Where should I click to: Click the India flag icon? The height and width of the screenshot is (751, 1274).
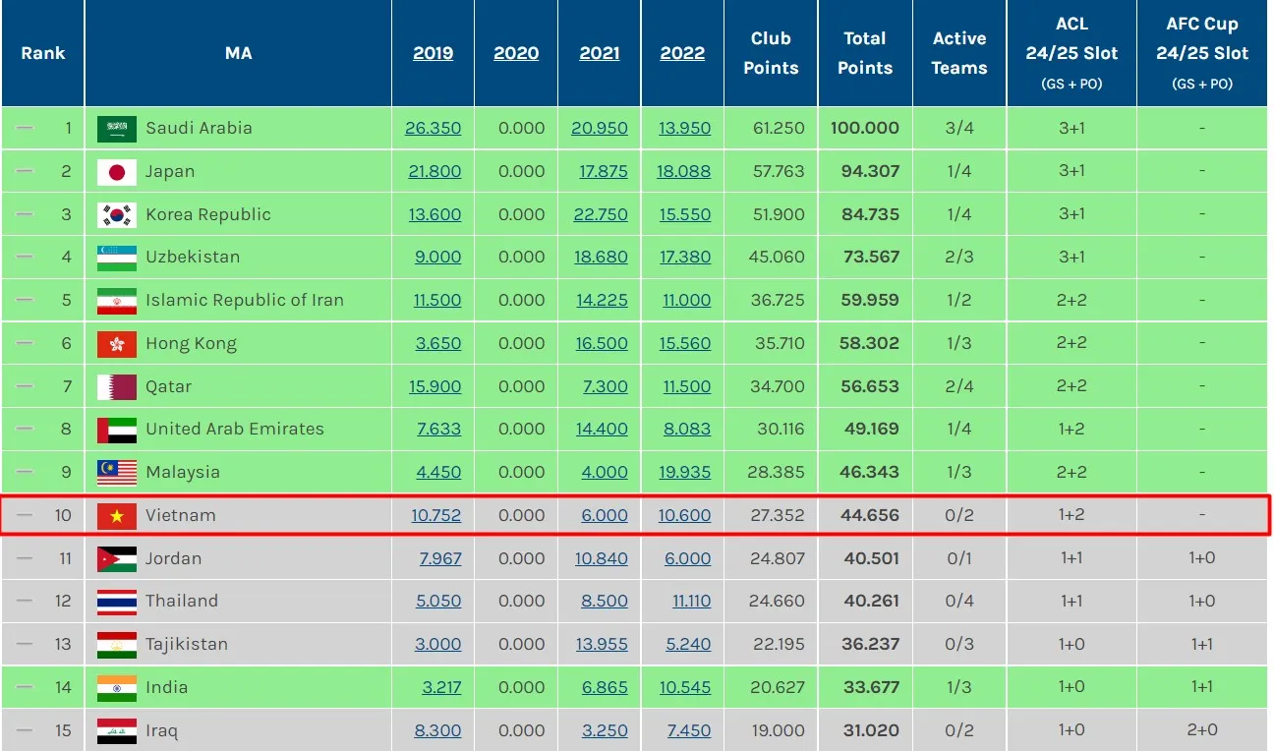pos(116,688)
